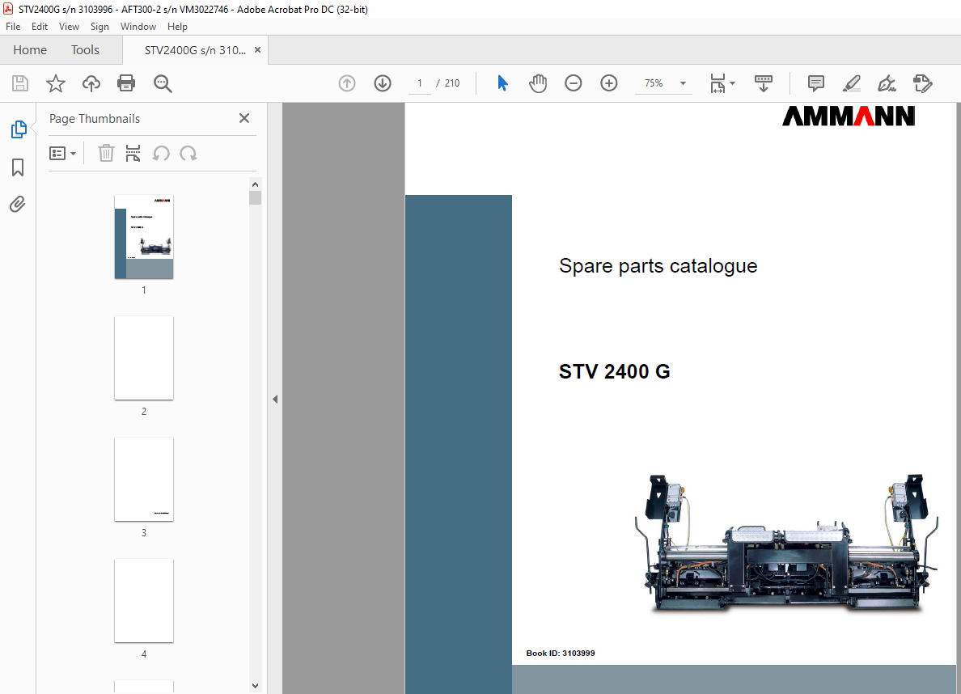This screenshot has width=961, height=694.
Task: Click the scrolling mode toolbar icon
Action: [763, 83]
